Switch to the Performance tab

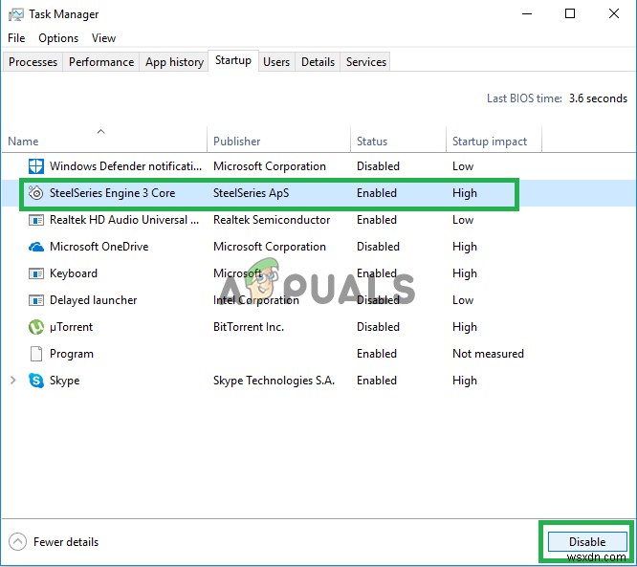click(101, 62)
